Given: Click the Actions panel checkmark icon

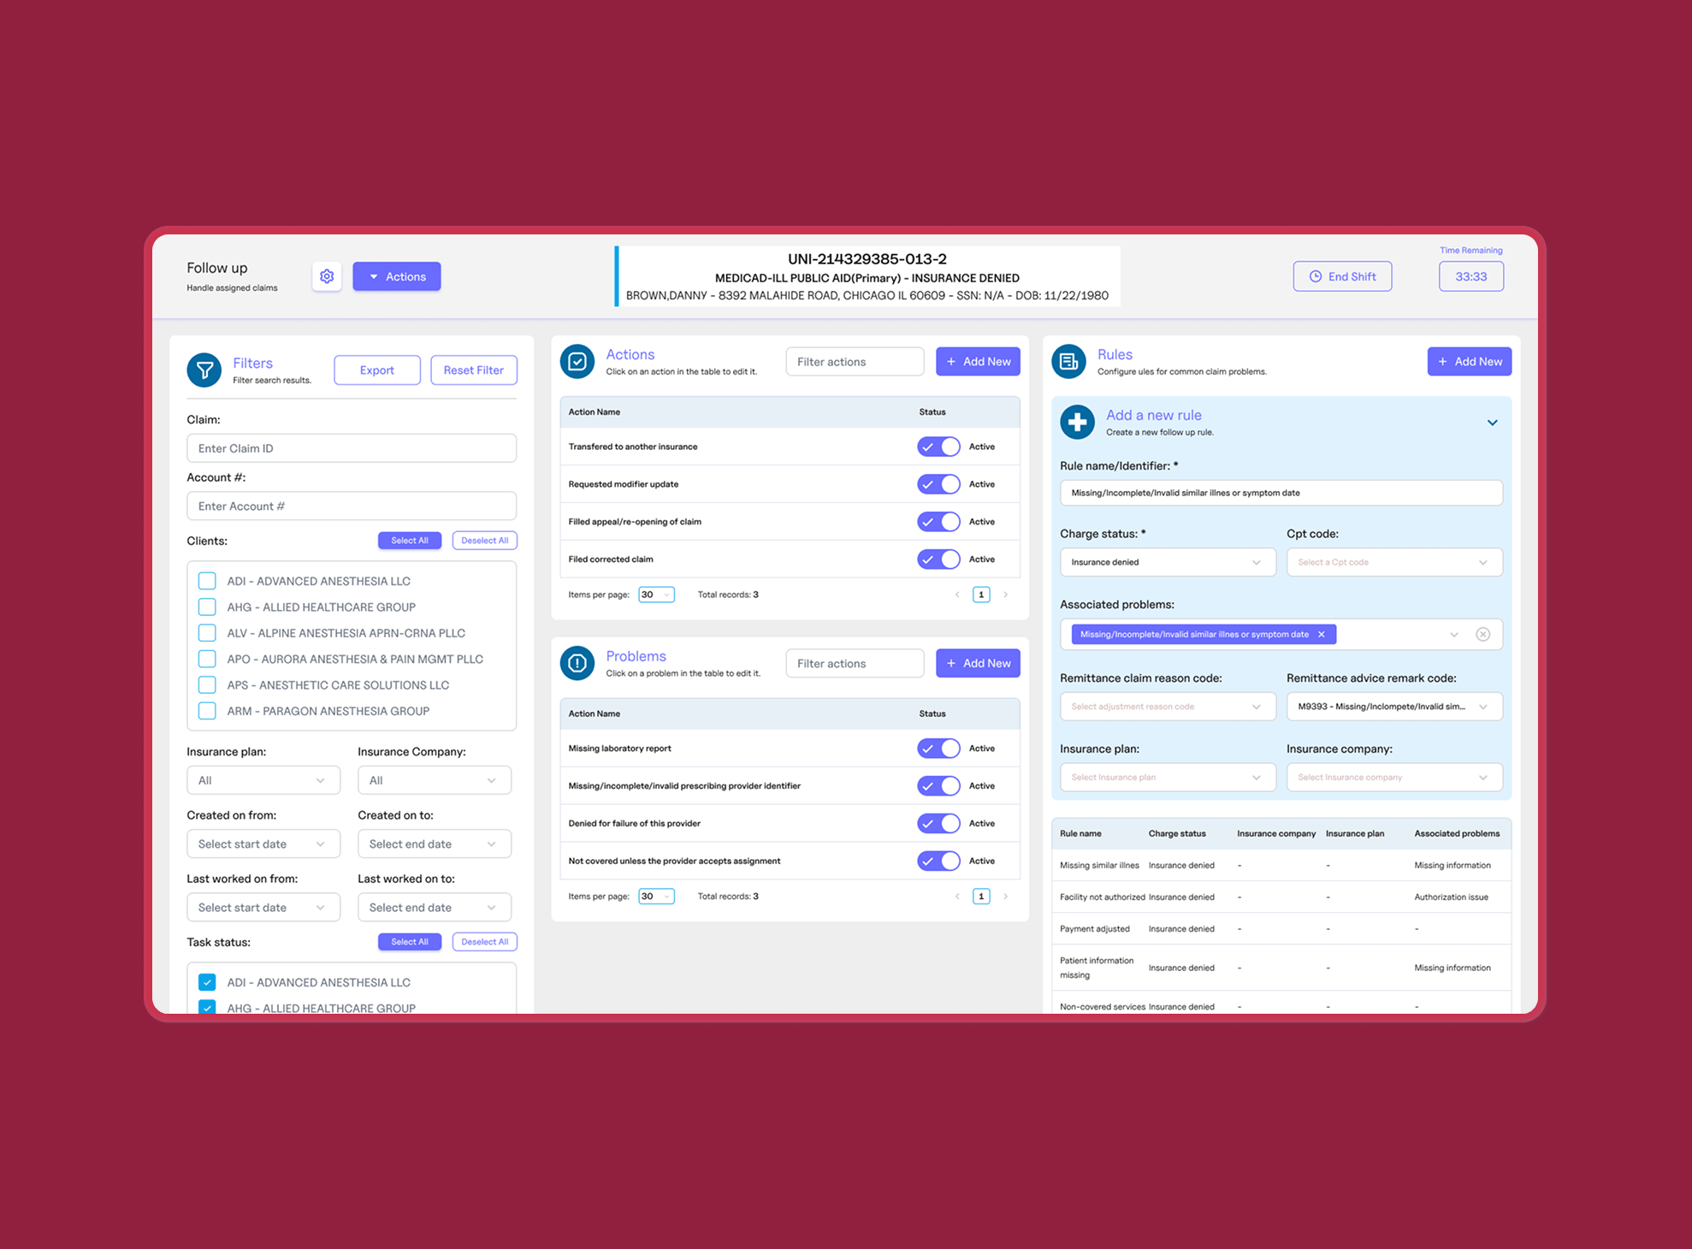Looking at the screenshot, I should coord(577,362).
